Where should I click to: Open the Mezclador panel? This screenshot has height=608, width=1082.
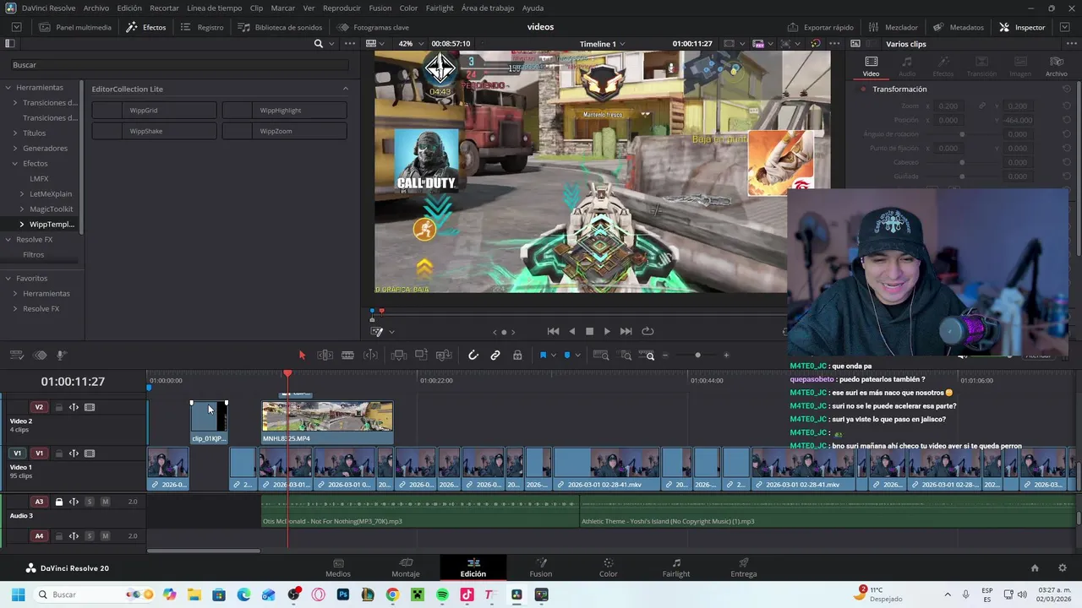pos(893,27)
